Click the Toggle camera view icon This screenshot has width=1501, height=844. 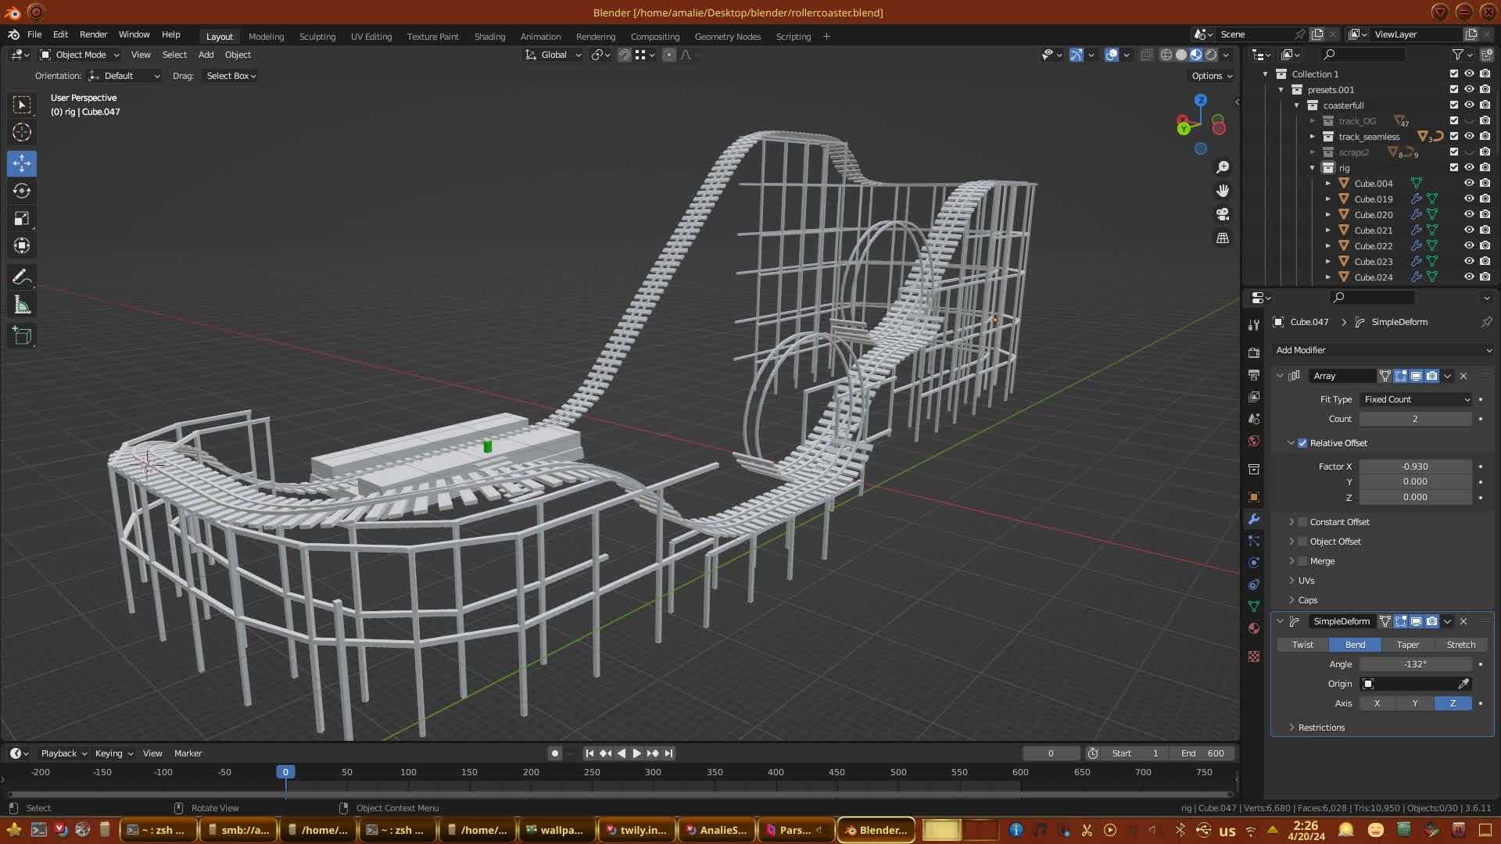point(1223,214)
